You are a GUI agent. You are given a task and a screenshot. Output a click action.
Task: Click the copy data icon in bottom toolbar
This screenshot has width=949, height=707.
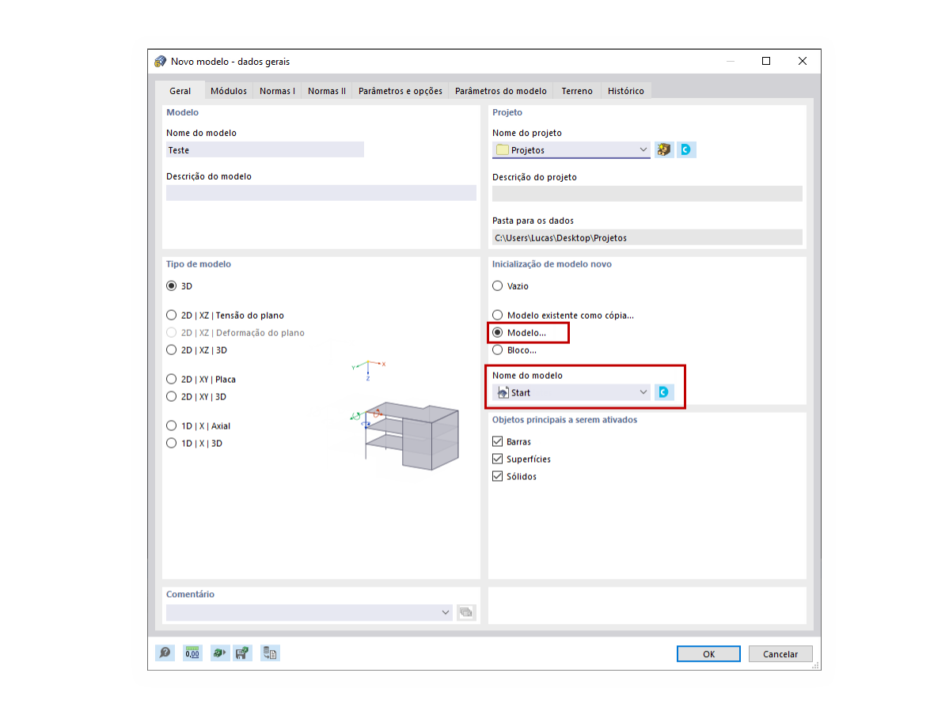pos(269,652)
